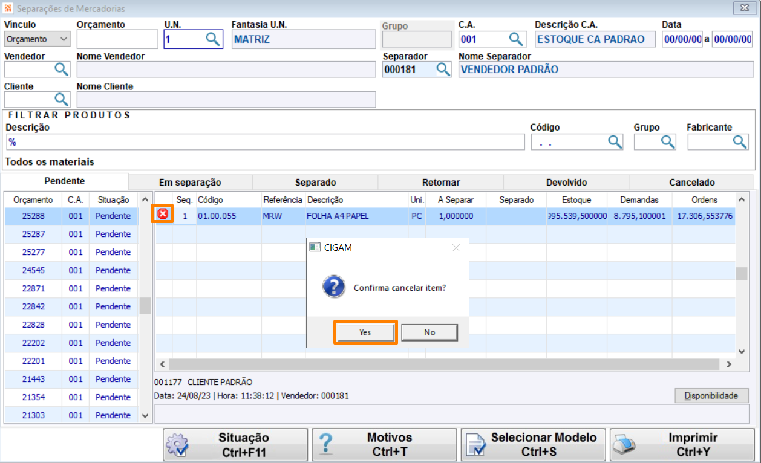Click the start Data field
The image size is (761, 463).
[x=682, y=39]
